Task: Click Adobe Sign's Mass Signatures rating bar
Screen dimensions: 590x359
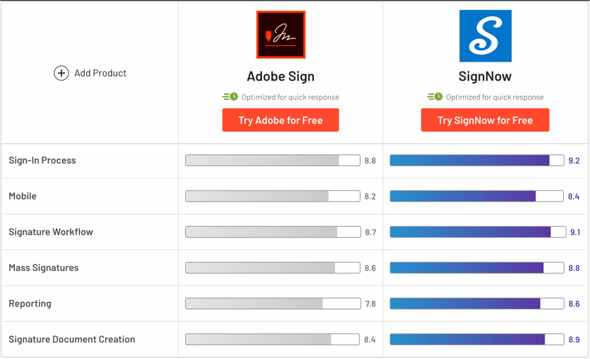Action: point(273,268)
